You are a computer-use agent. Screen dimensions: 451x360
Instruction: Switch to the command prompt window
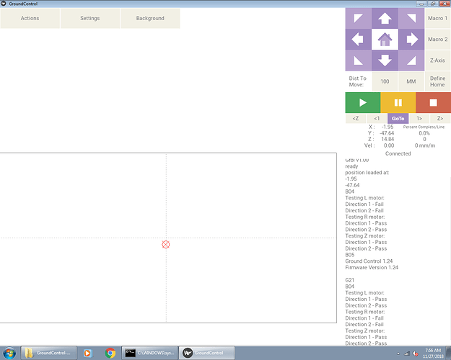149,353
